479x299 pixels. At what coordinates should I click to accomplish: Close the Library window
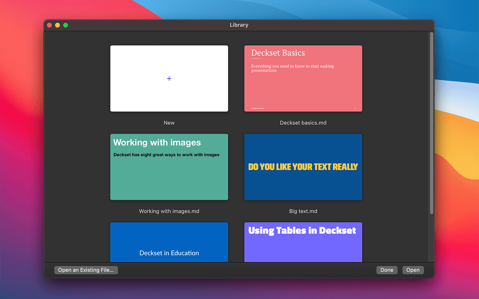click(49, 25)
